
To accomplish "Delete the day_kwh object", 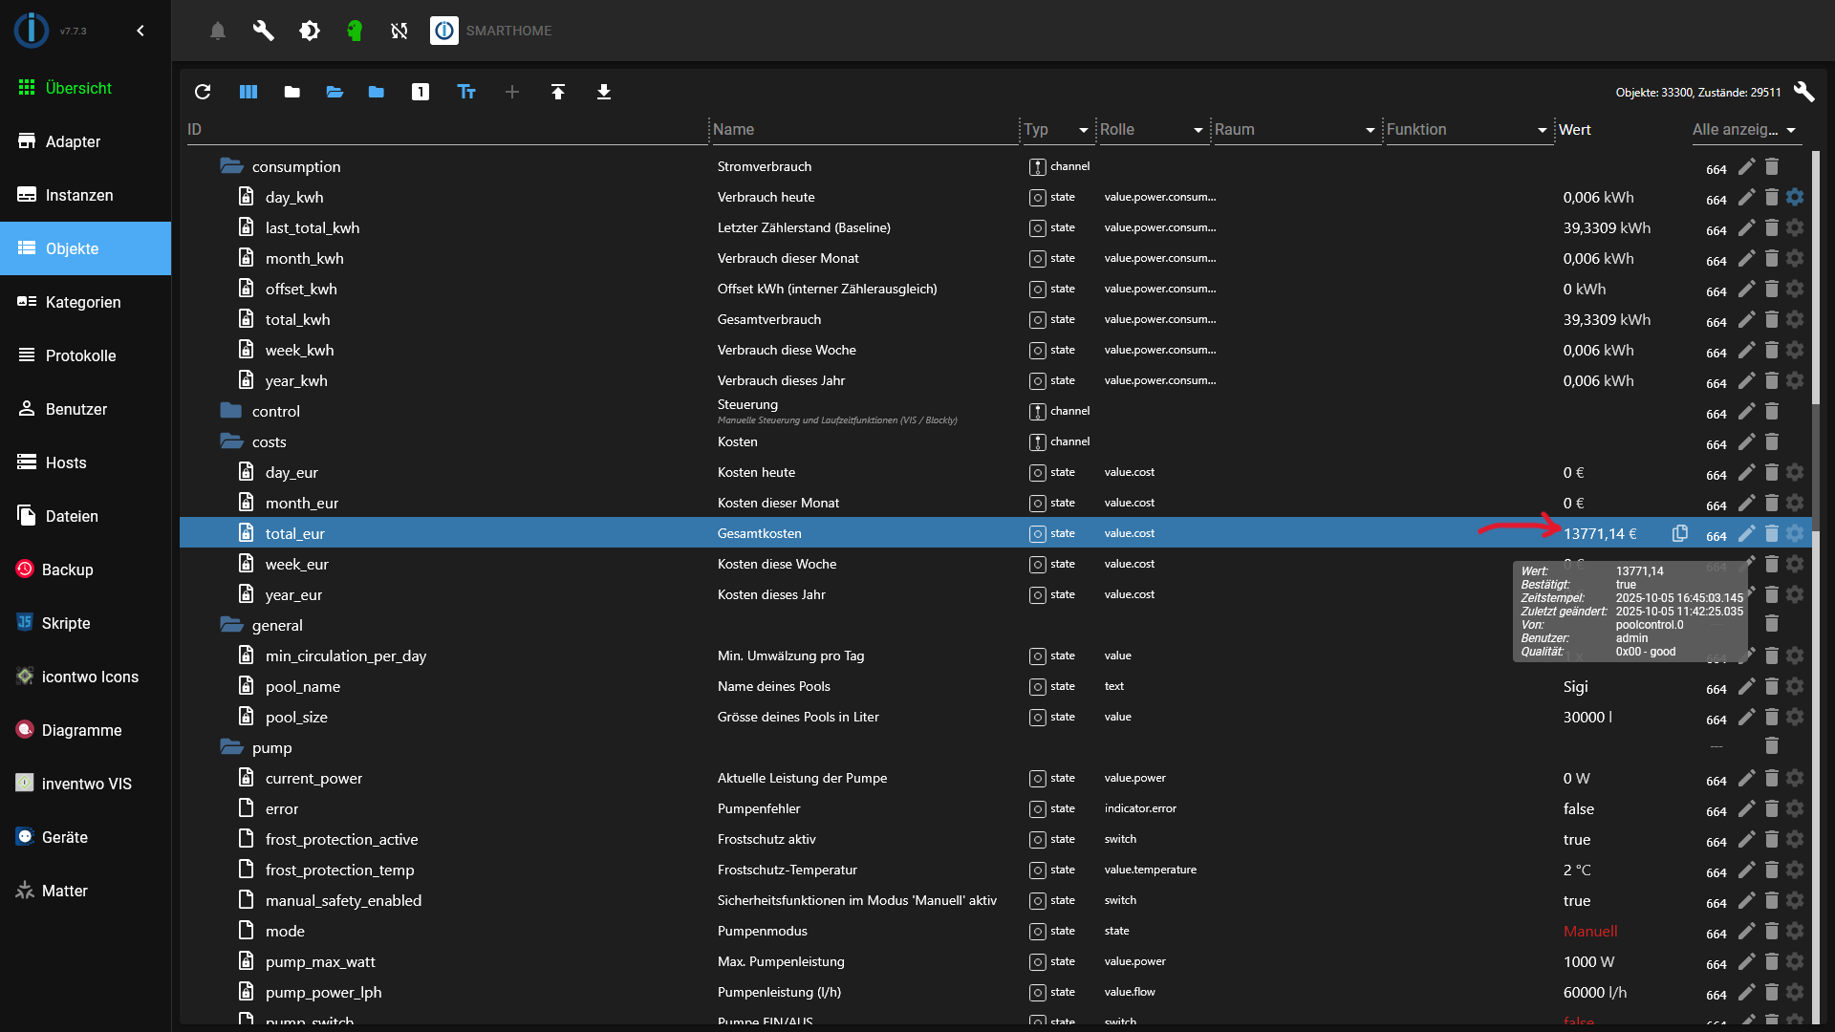I will point(1771,197).
